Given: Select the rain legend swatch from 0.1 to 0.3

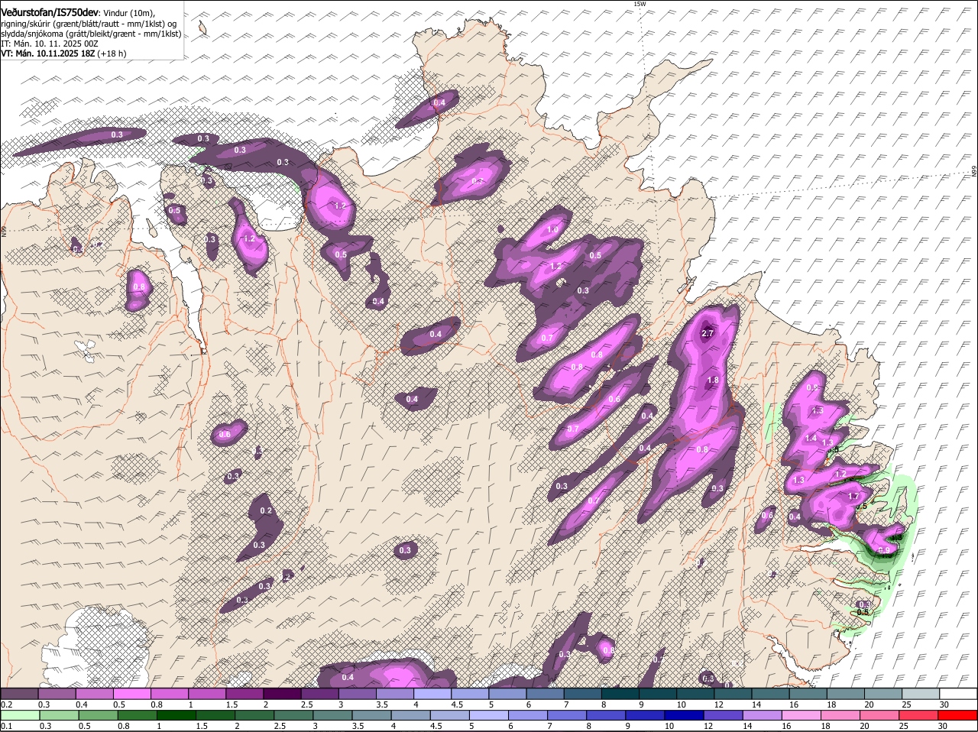Looking at the screenshot, I should (19, 715).
